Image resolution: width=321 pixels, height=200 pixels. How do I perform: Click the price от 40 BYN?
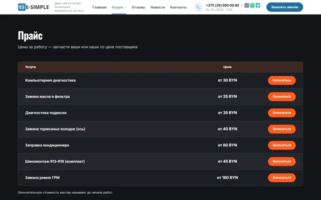(227, 129)
